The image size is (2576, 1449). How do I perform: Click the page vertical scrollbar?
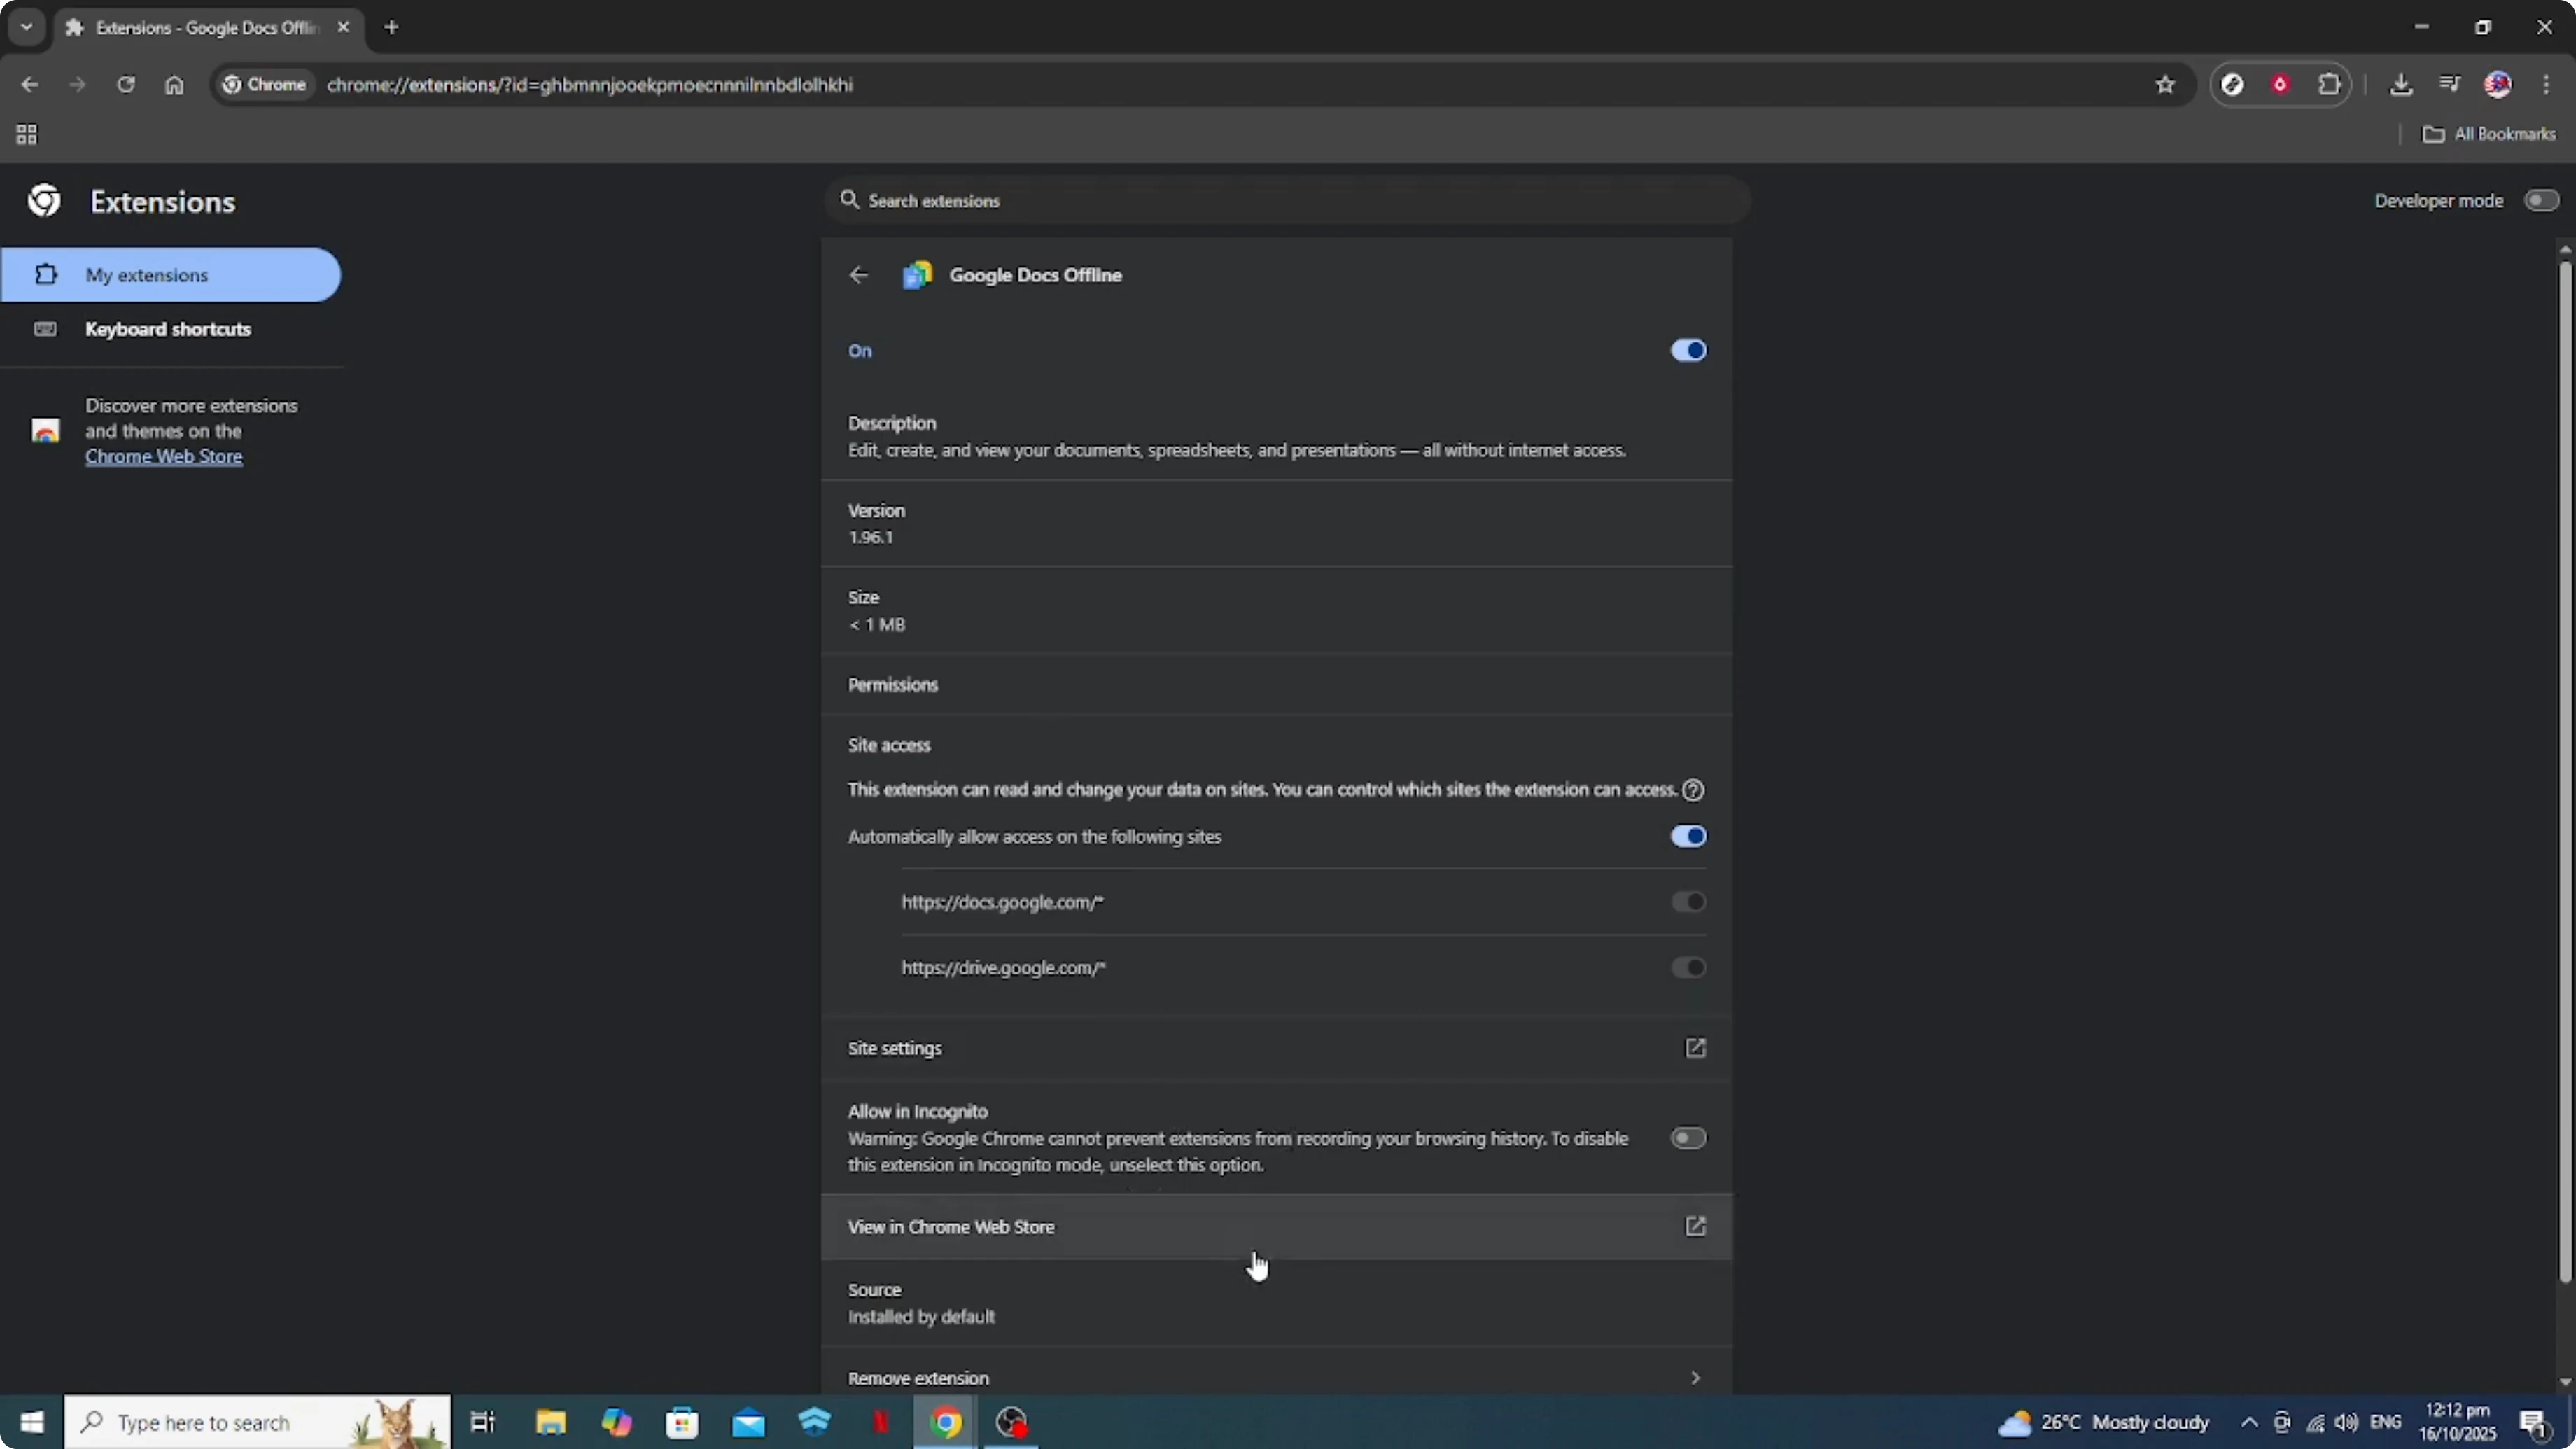pos(2565,770)
